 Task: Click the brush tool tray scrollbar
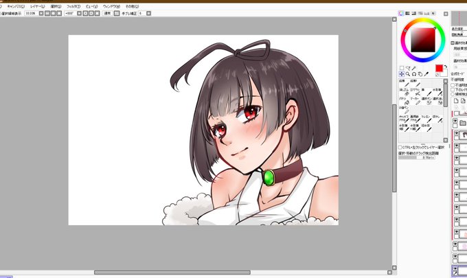point(446,95)
